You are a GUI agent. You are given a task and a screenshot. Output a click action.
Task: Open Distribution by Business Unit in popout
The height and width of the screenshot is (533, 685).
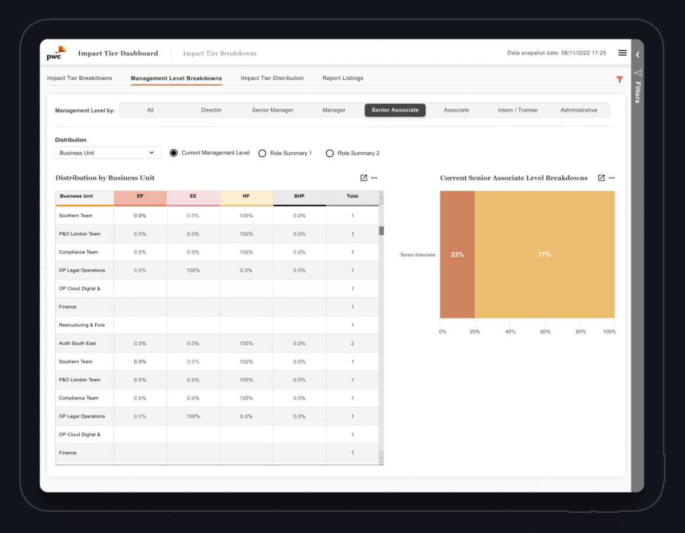point(364,178)
